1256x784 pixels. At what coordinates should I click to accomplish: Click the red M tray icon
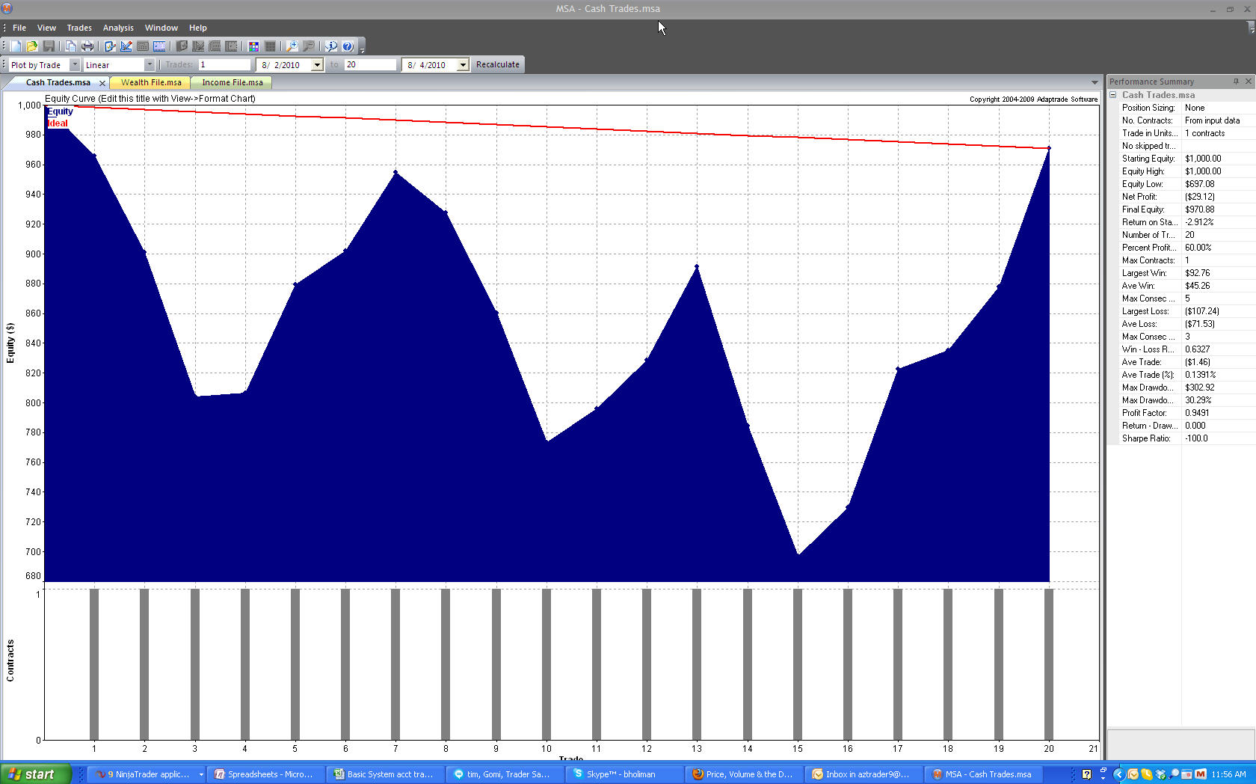pos(1201,774)
